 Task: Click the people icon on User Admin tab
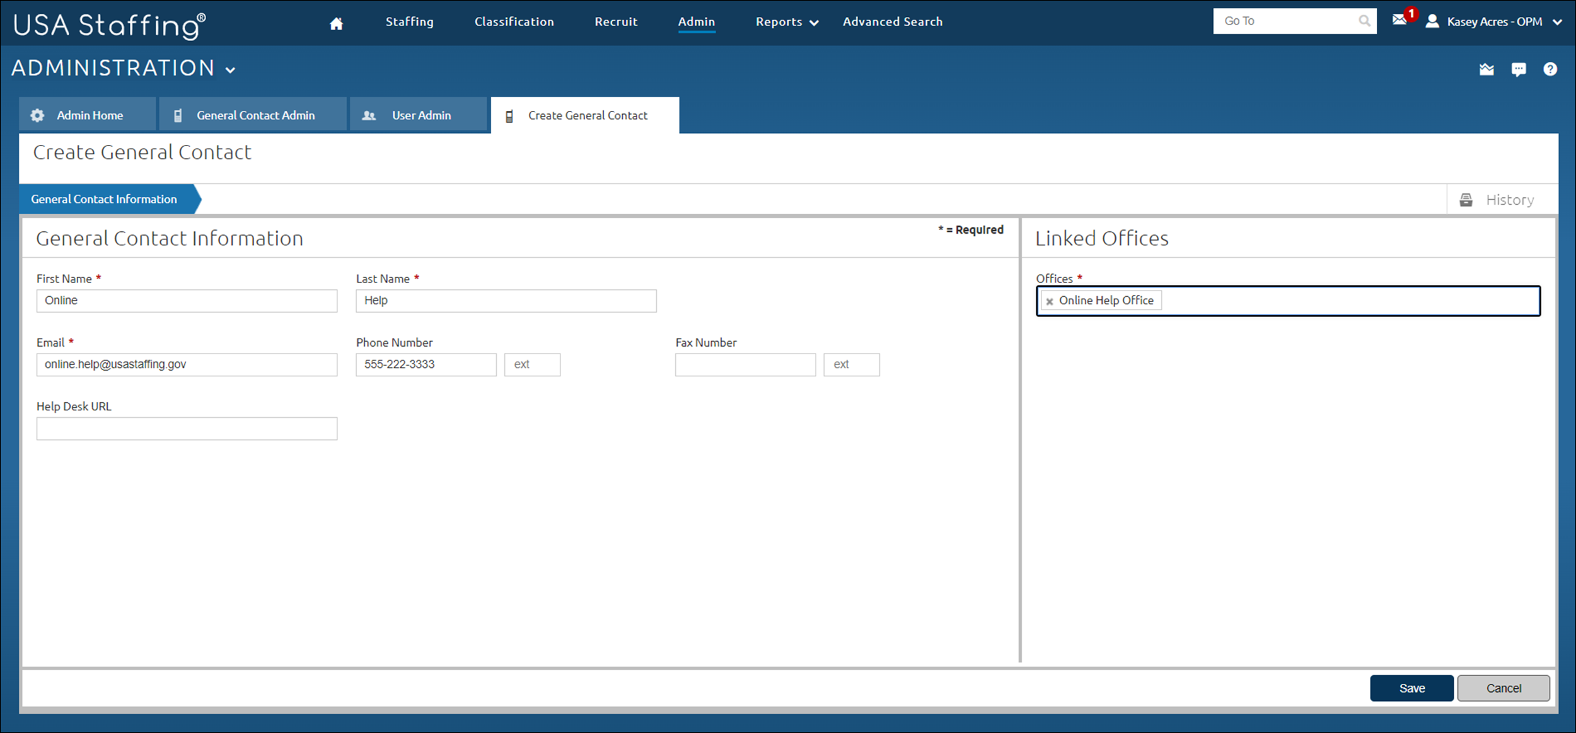[369, 115]
